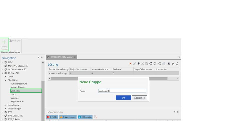The height and width of the screenshot is (121, 226).
Task: Toggle the 0 Warnungen filter
Action: [68, 117]
